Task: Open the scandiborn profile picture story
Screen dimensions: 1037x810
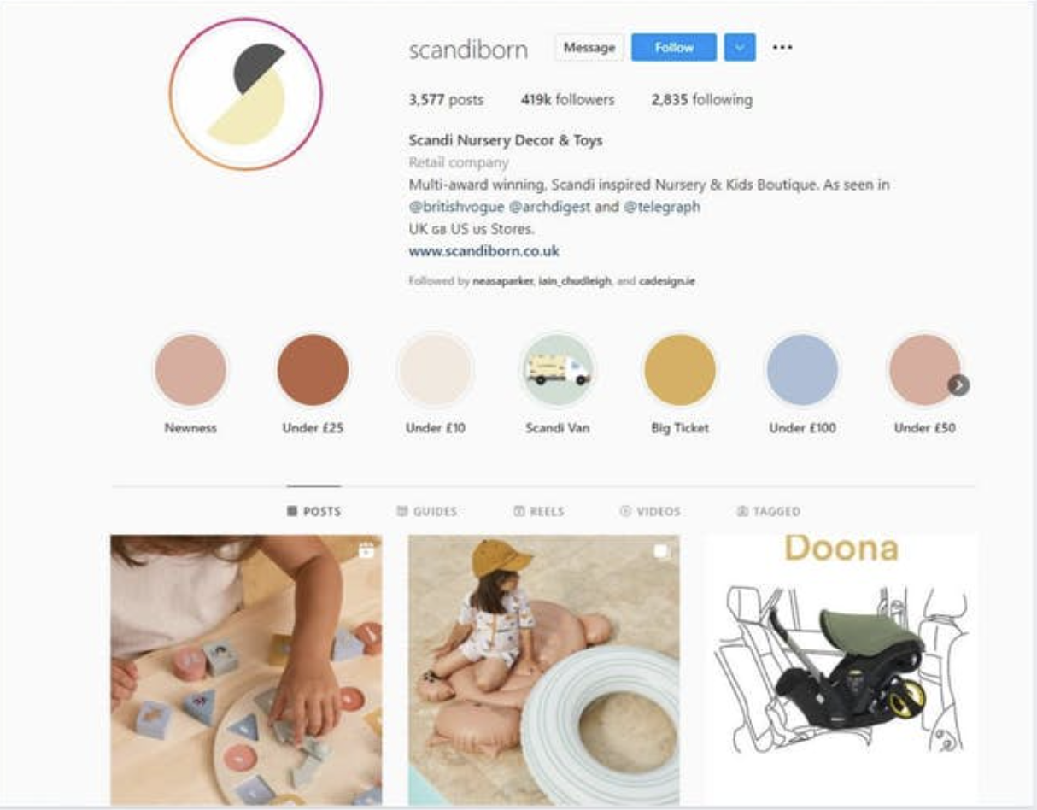Action: pyautogui.click(x=246, y=94)
